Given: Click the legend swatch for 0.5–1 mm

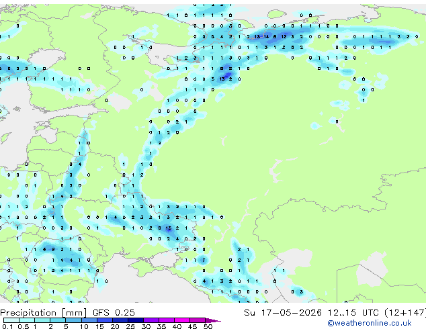Looking at the screenshot, I should point(27,320).
